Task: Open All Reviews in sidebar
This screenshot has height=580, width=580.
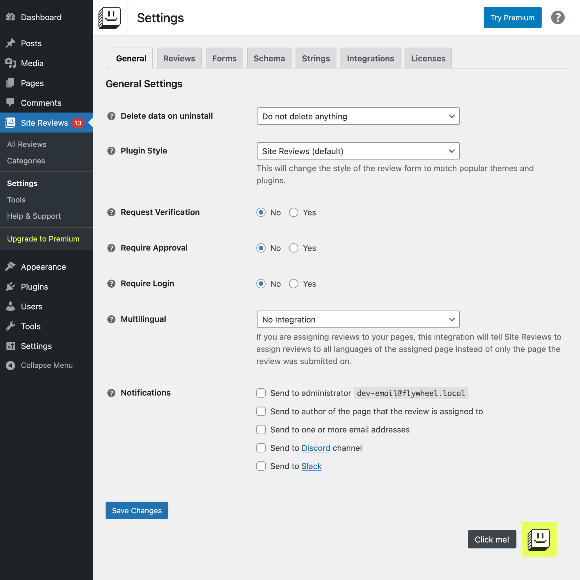Action: click(x=27, y=144)
